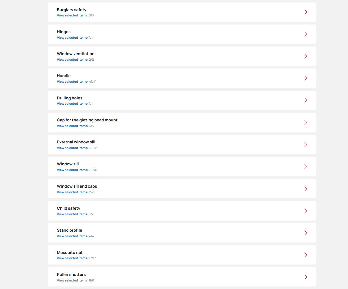Click the Child safety chevron icon
The width and height of the screenshot is (348, 289).
(x=306, y=211)
